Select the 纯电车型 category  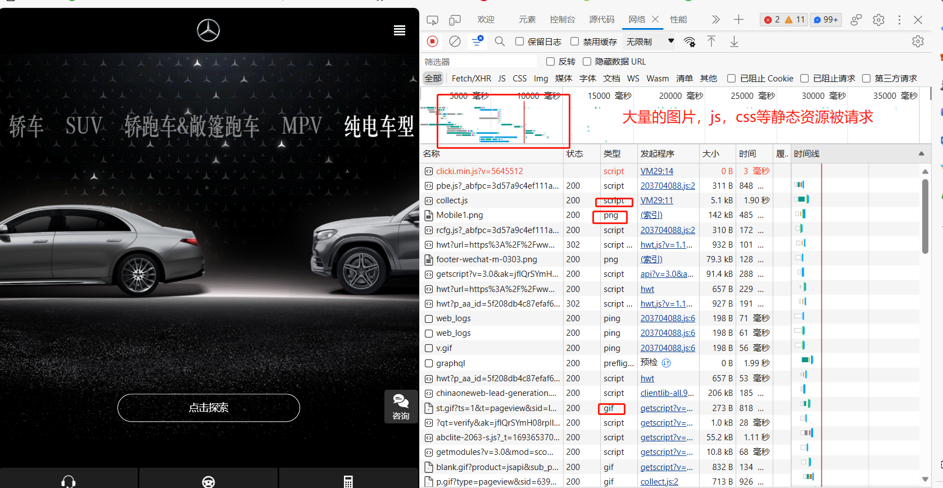click(379, 126)
